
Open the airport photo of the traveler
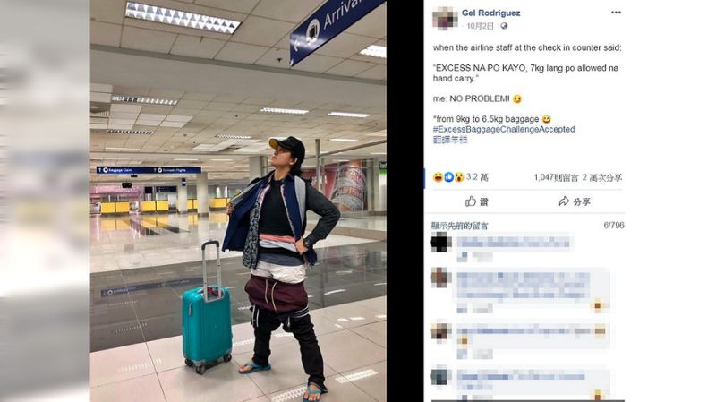point(238,201)
